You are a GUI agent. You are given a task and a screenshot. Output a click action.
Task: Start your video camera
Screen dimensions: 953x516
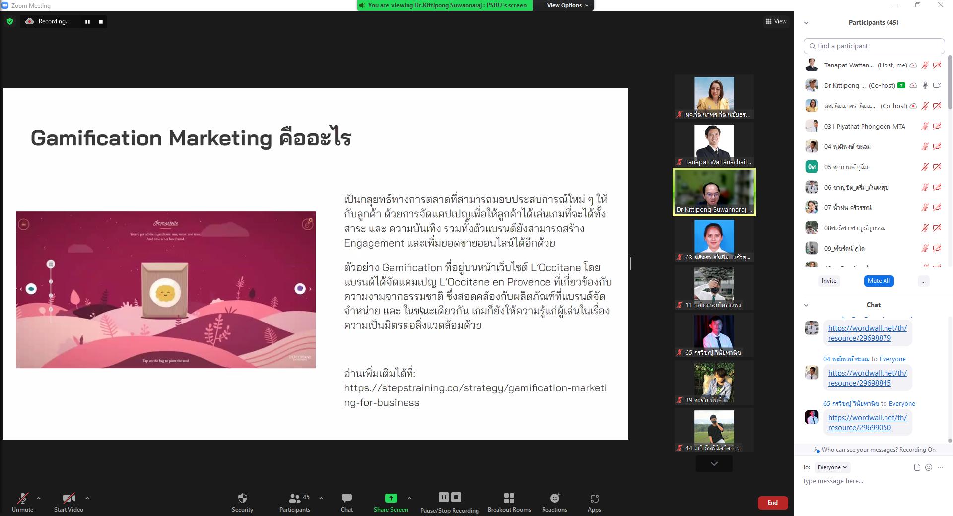(68, 502)
